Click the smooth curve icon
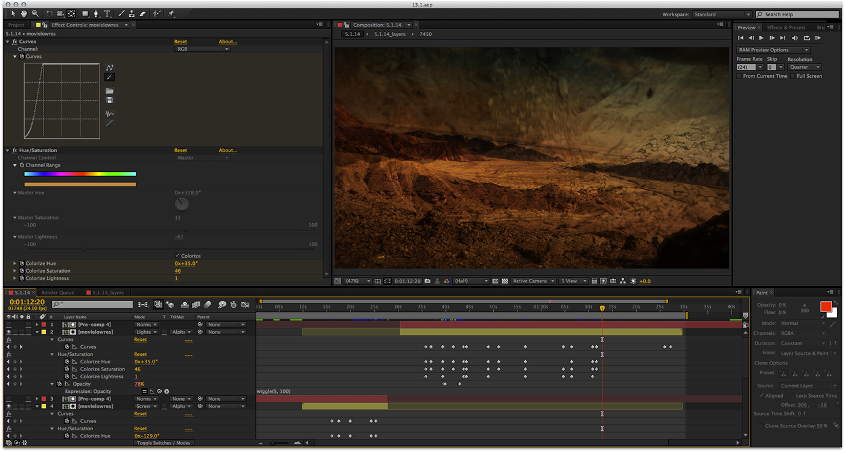Screen dimensions: 845x452 point(109,114)
